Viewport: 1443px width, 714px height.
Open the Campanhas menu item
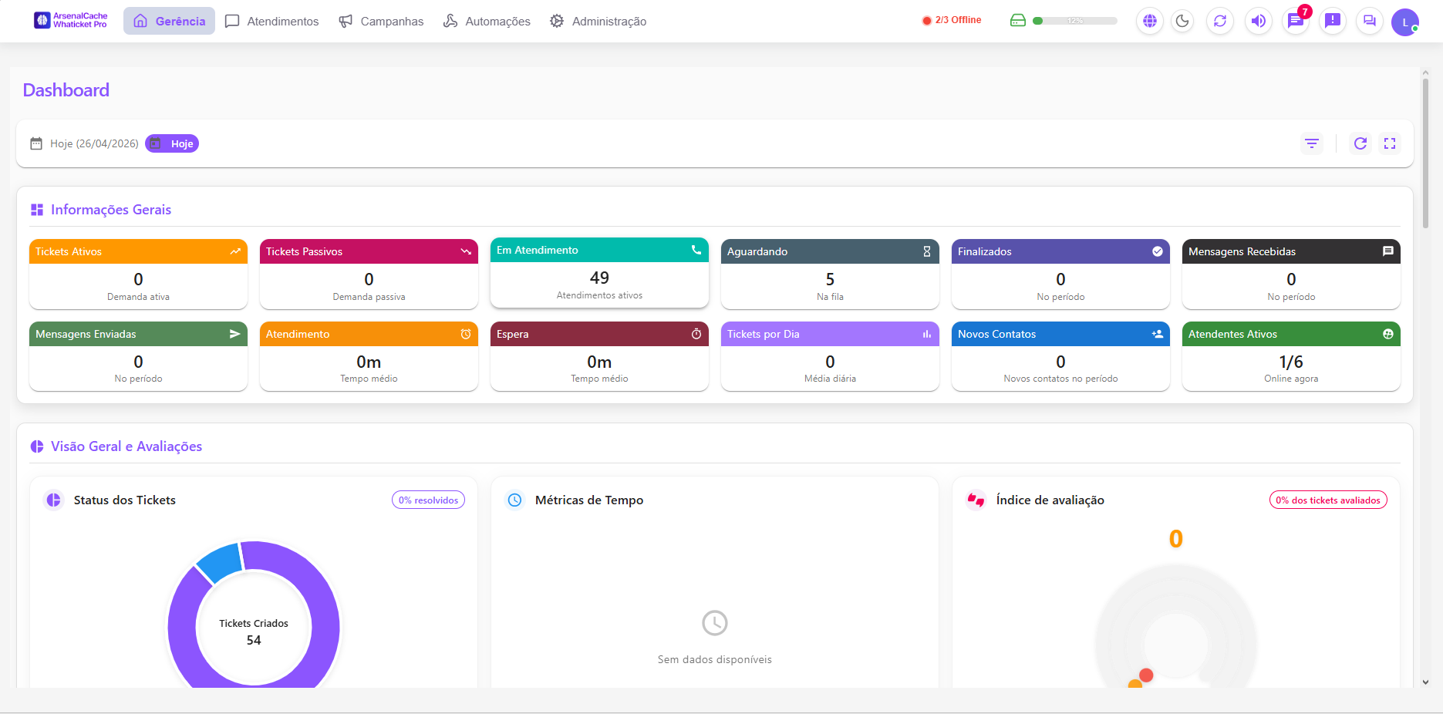point(381,21)
